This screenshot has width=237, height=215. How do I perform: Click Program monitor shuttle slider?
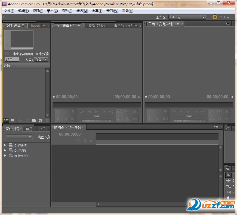pos(189,116)
